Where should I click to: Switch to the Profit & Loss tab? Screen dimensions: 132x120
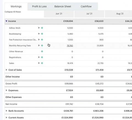point(39,7)
